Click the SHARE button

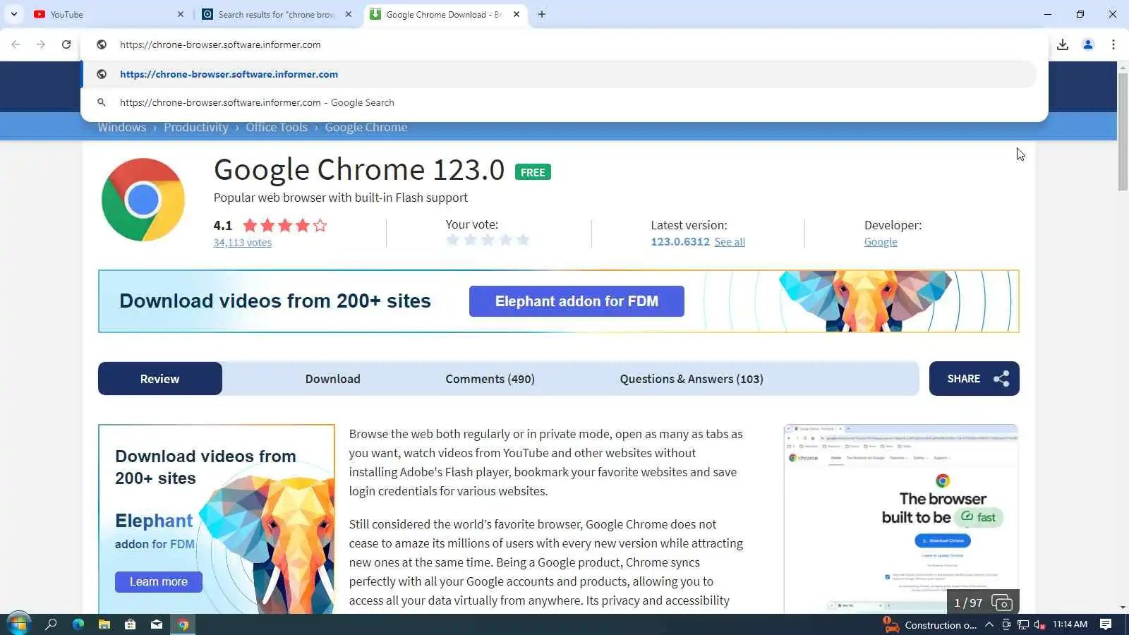(x=974, y=379)
